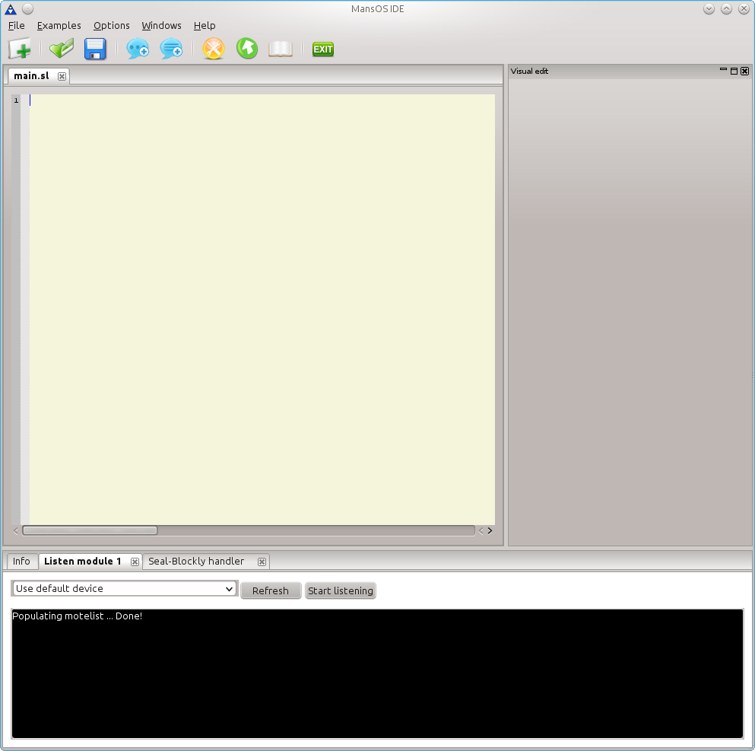Image resolution: width=755 pixels, height=751 pixels.
Task: Click the green EXIT toolbar icon
Action: 322,49
